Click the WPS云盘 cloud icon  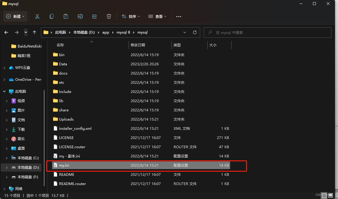coord(11,68)
